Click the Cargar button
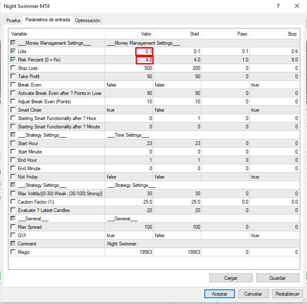Image resolution: width=307 pixels, height=304 pixels. (231, 278)
